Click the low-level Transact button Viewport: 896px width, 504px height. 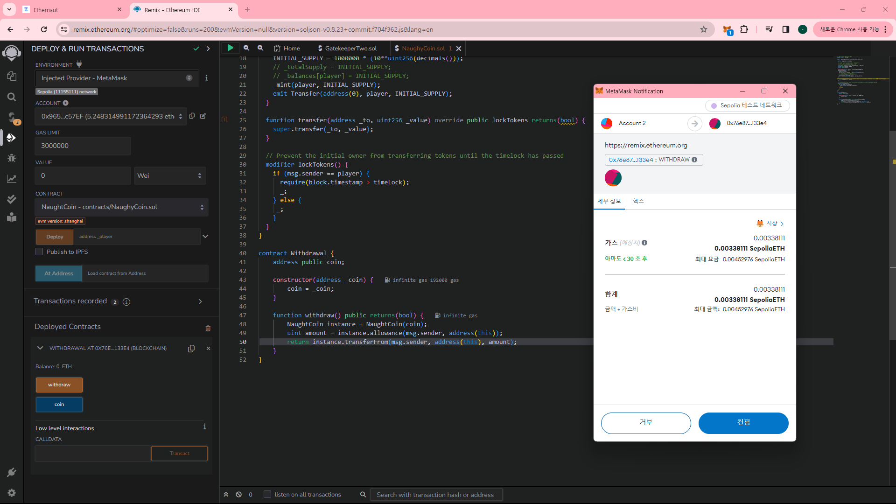click(179, 454)
